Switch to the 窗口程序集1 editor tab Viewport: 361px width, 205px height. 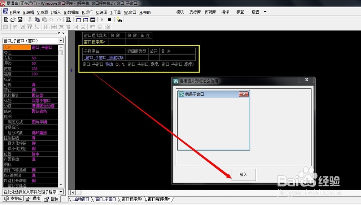point(132,199)
